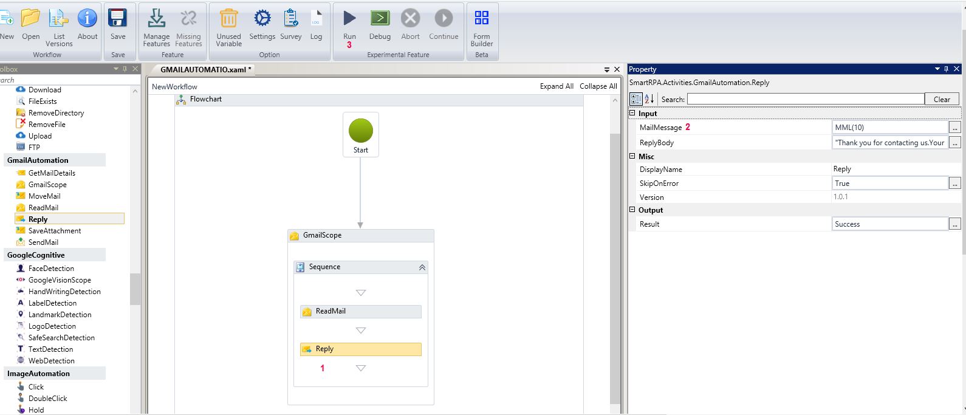Click the Run workflow icon
Screen dimensions: 966x415
click(349, 19)
